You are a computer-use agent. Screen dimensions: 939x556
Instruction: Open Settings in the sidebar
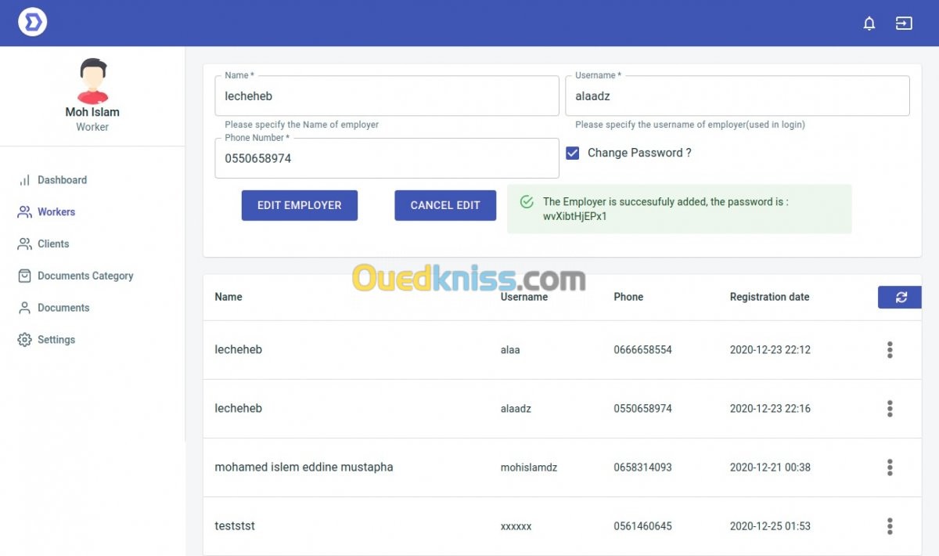click(x=56, y=340)
